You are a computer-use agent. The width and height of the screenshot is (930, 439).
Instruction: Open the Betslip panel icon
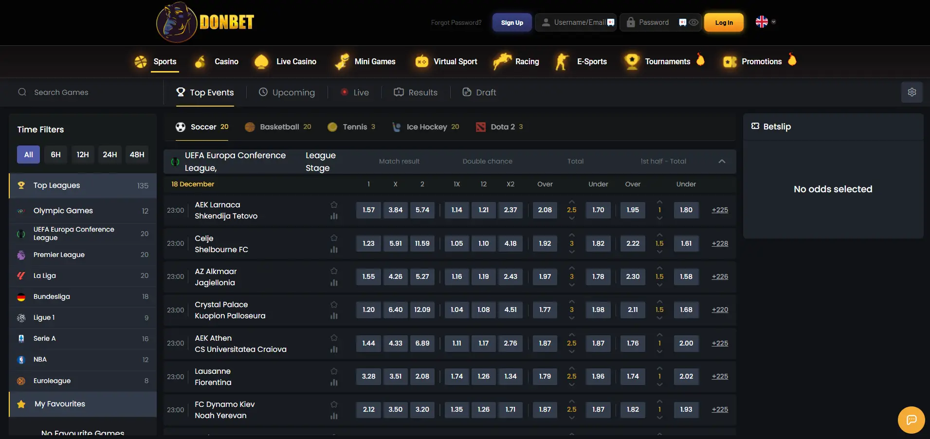pyautogui.click(x=754, y=127)
